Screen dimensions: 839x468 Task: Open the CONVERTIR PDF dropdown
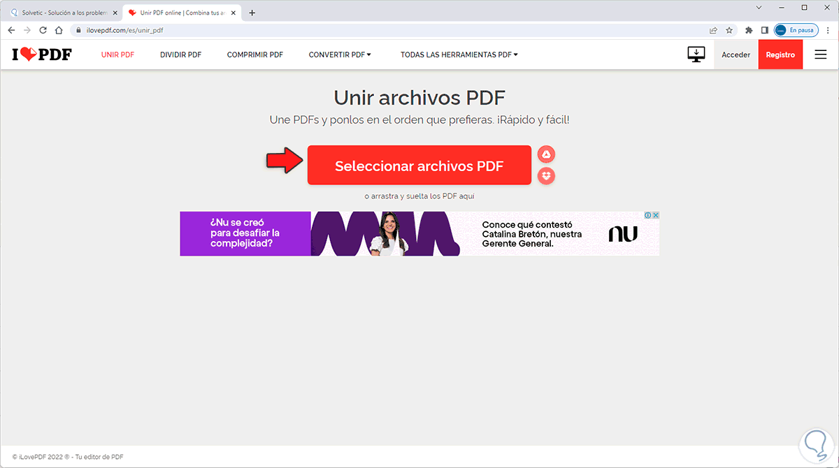pos(340,54)
